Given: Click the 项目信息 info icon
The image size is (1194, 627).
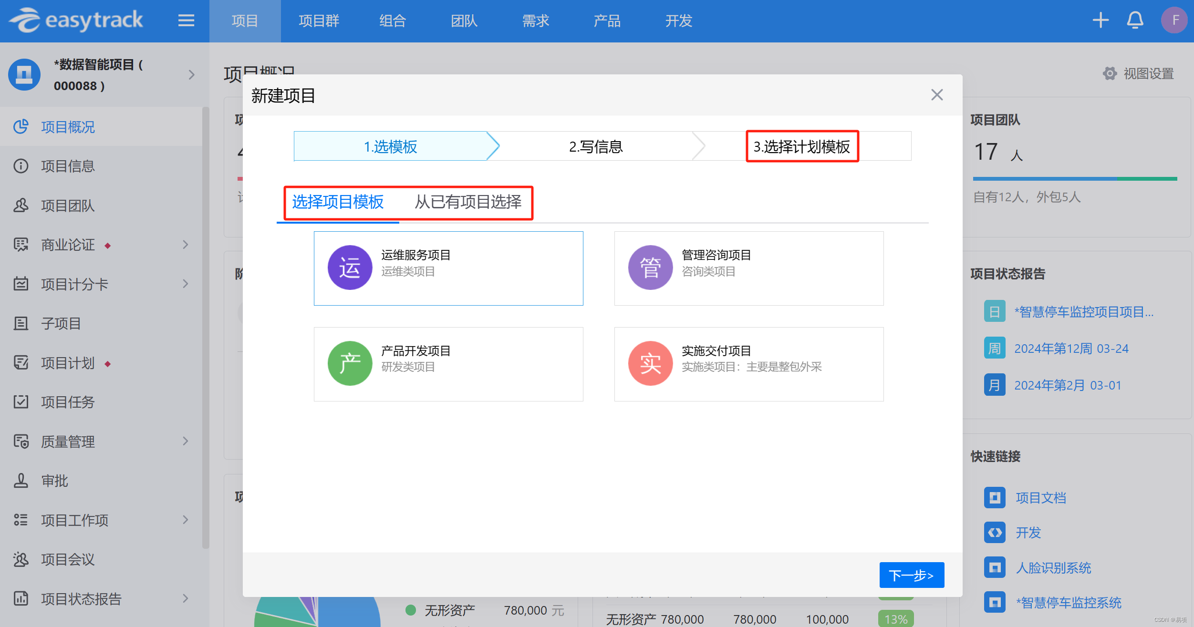Looking at the screenshot, I should click(21, 166).
